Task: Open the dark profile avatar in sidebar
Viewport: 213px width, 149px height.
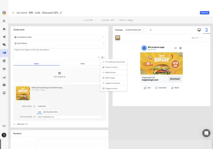Action: click(x=4, y=135)
